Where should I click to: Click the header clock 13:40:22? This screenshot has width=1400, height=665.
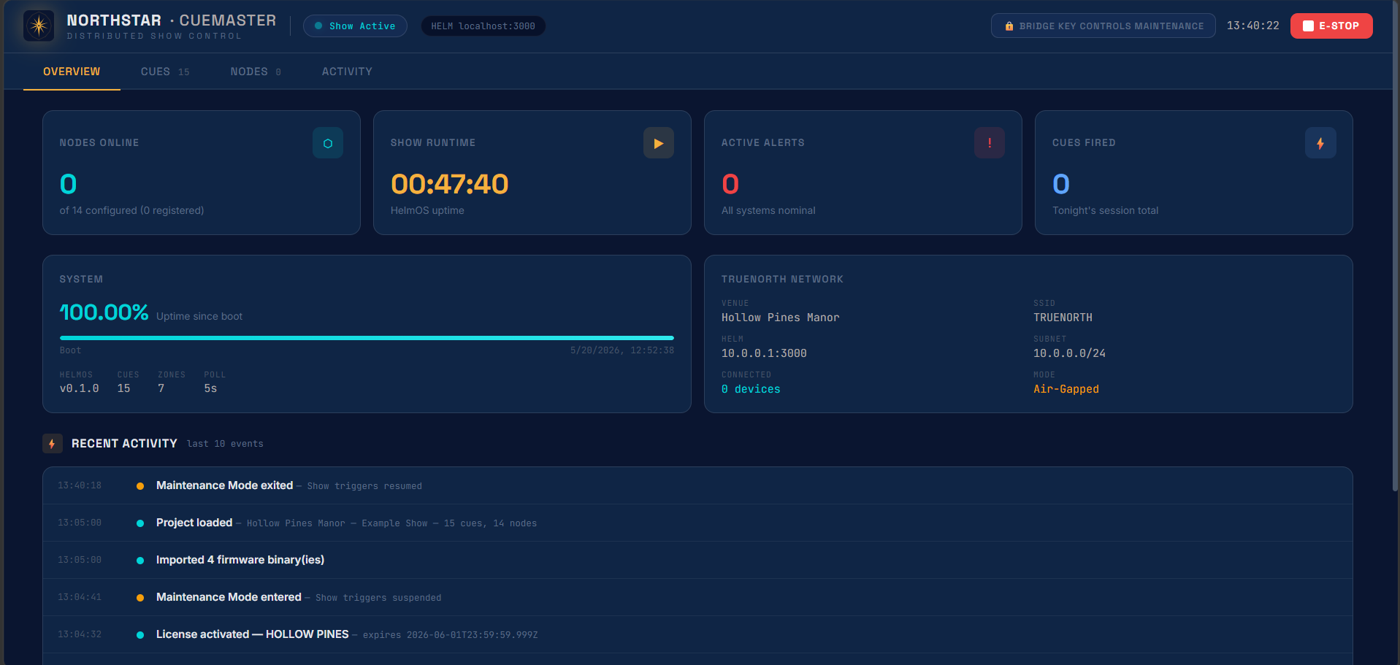click(1252, 26)
